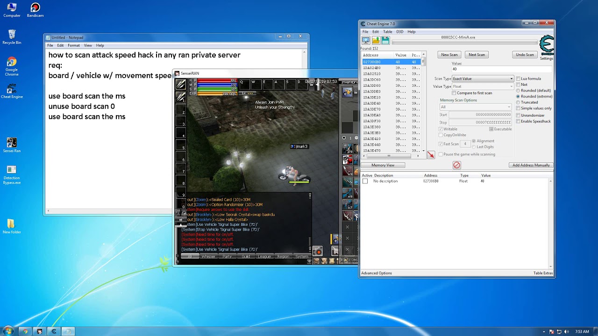
Task: Select address row 1DA3DE40 in found list
Action: tap(392, 103)
